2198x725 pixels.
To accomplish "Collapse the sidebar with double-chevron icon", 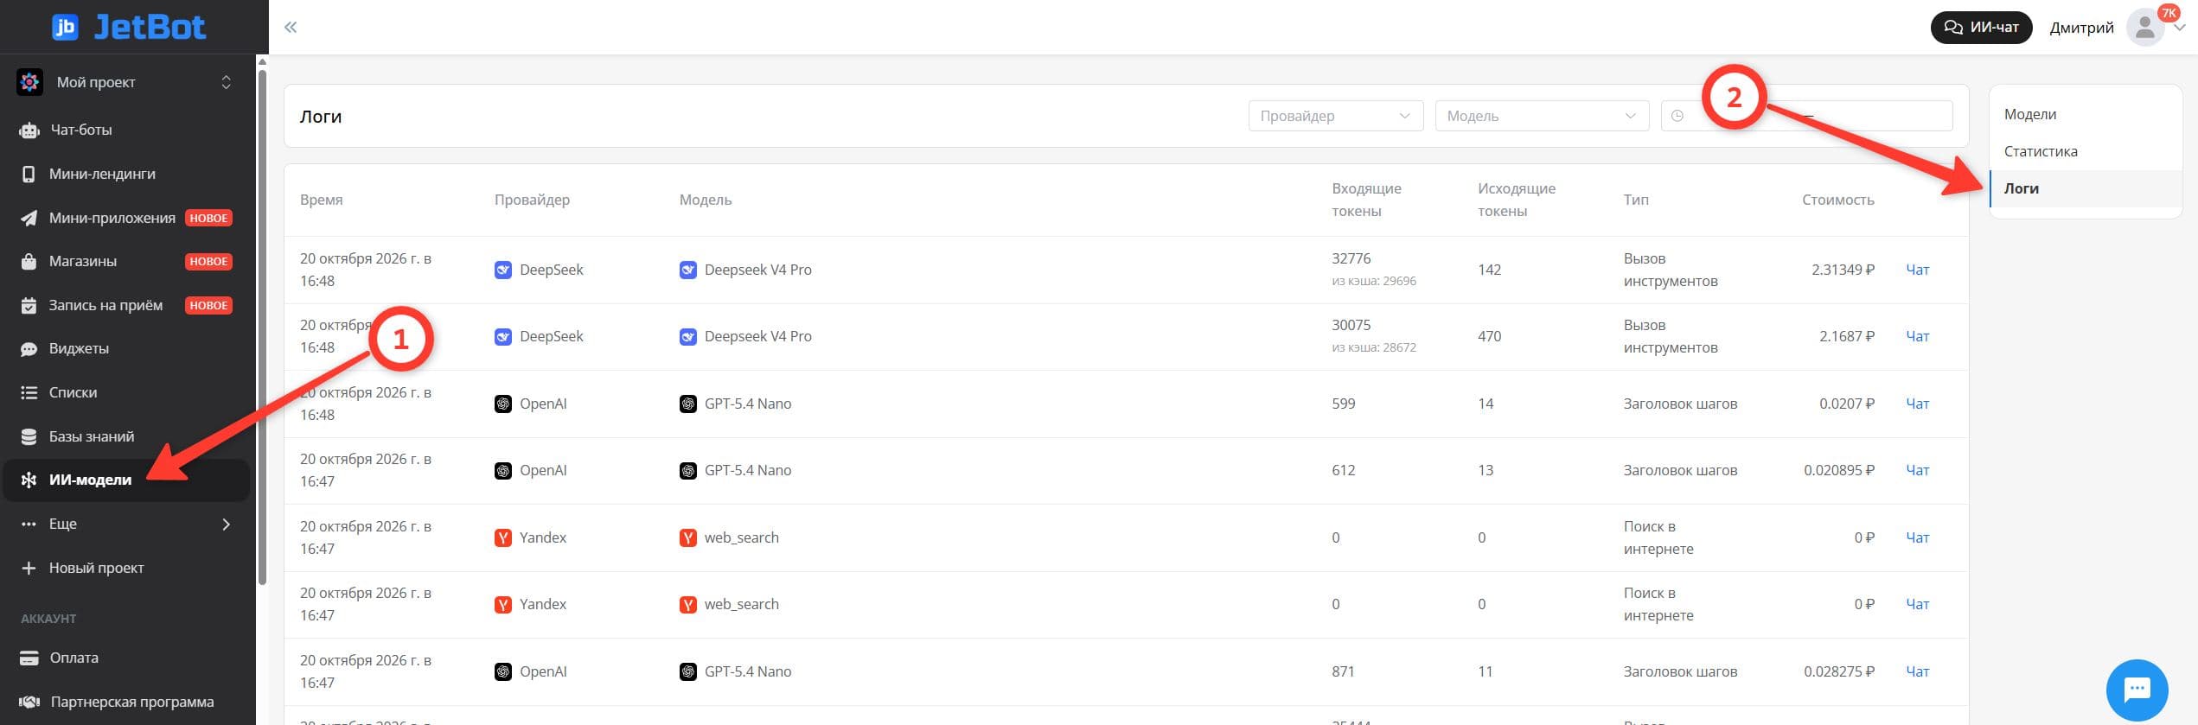I will pos(291,28).
